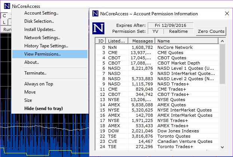Image resolution: width=233 pixels, height=157 pixels.
Task: Toggle Always on Top option
Action: click(50, 84)
